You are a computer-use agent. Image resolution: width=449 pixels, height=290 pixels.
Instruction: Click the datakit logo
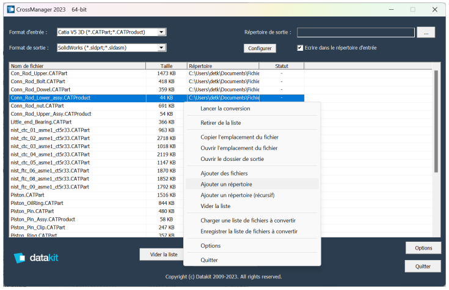[36, 258]
